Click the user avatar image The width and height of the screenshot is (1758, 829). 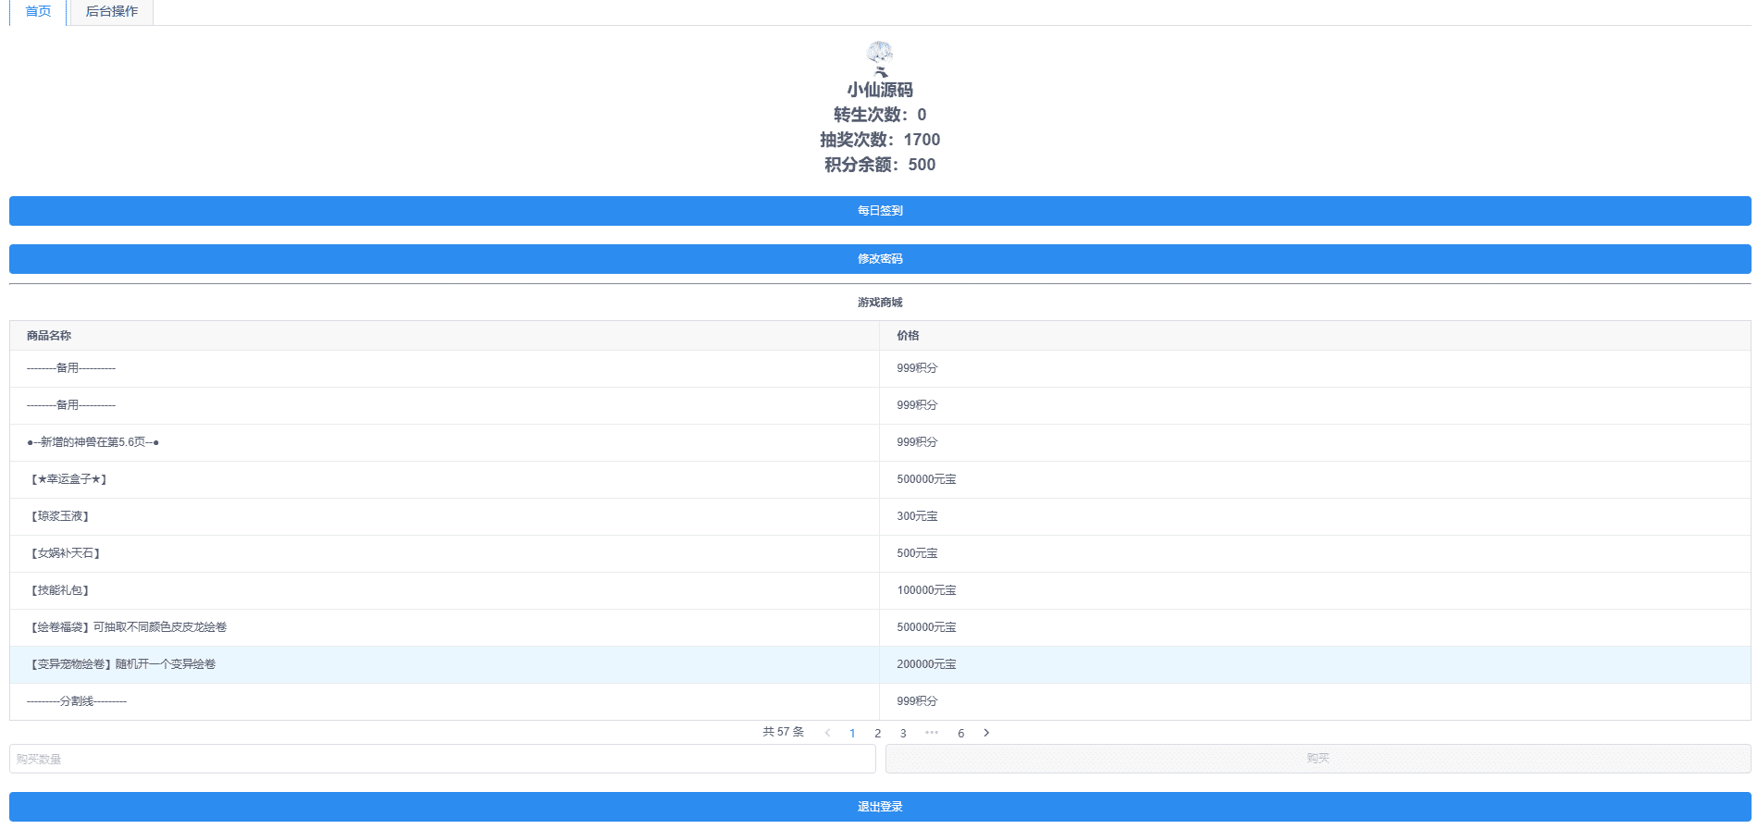[x=880, y=58]
